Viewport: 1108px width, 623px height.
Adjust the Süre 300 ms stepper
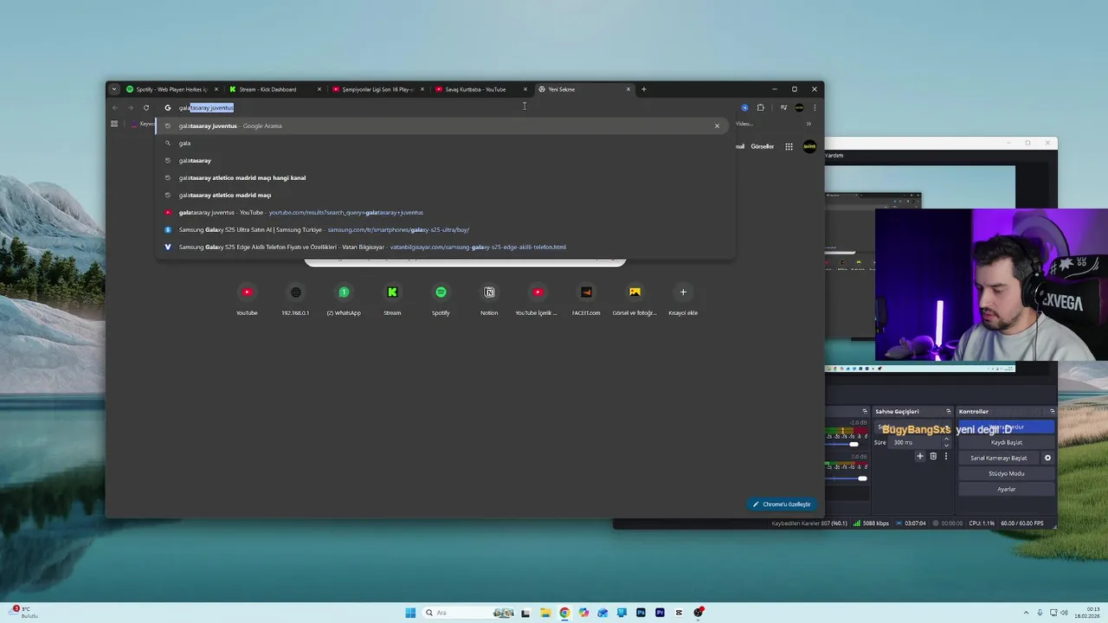tap(946, 442)
